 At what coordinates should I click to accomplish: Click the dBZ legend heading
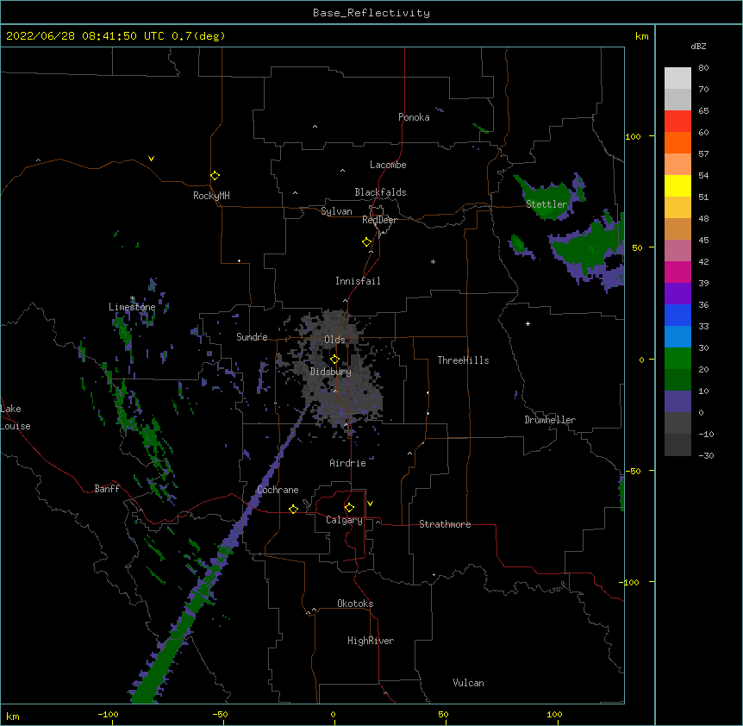tap(698, 46)
